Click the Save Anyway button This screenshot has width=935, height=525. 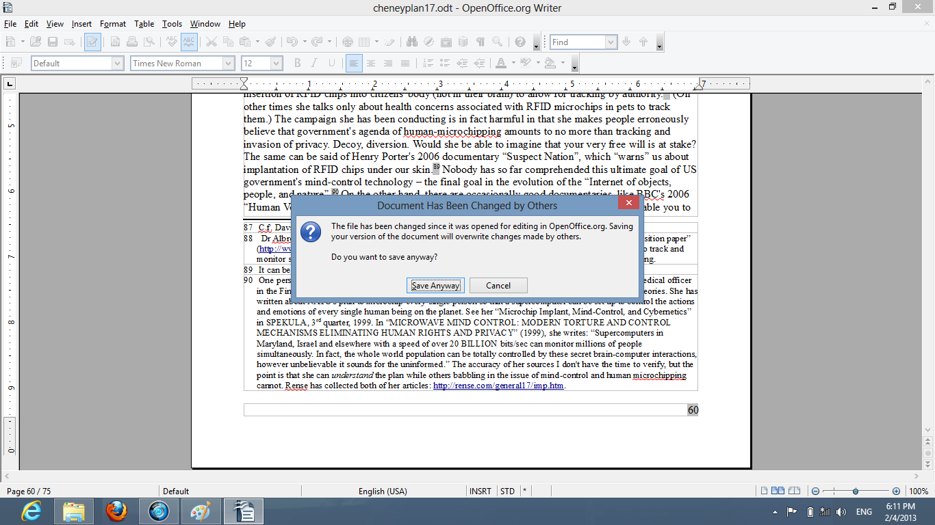435,286
